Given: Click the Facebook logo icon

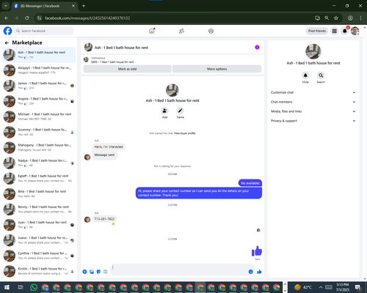Looking at the screenshot, I should click(x=7, y=31).
